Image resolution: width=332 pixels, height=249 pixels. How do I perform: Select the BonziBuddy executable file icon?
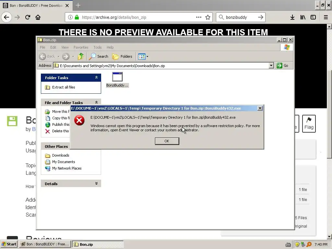117,77
